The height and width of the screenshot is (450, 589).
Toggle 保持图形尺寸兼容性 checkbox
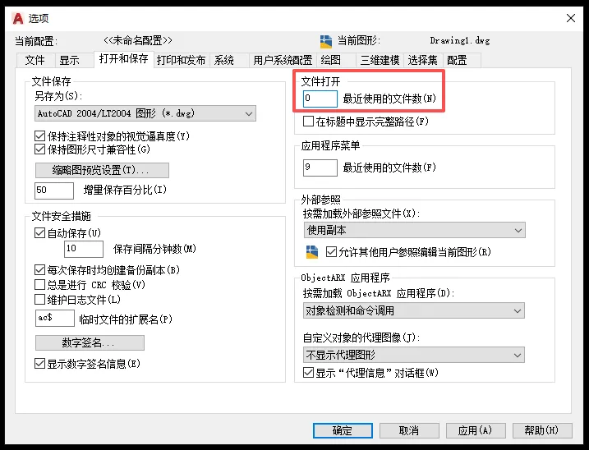click(39, 149)
